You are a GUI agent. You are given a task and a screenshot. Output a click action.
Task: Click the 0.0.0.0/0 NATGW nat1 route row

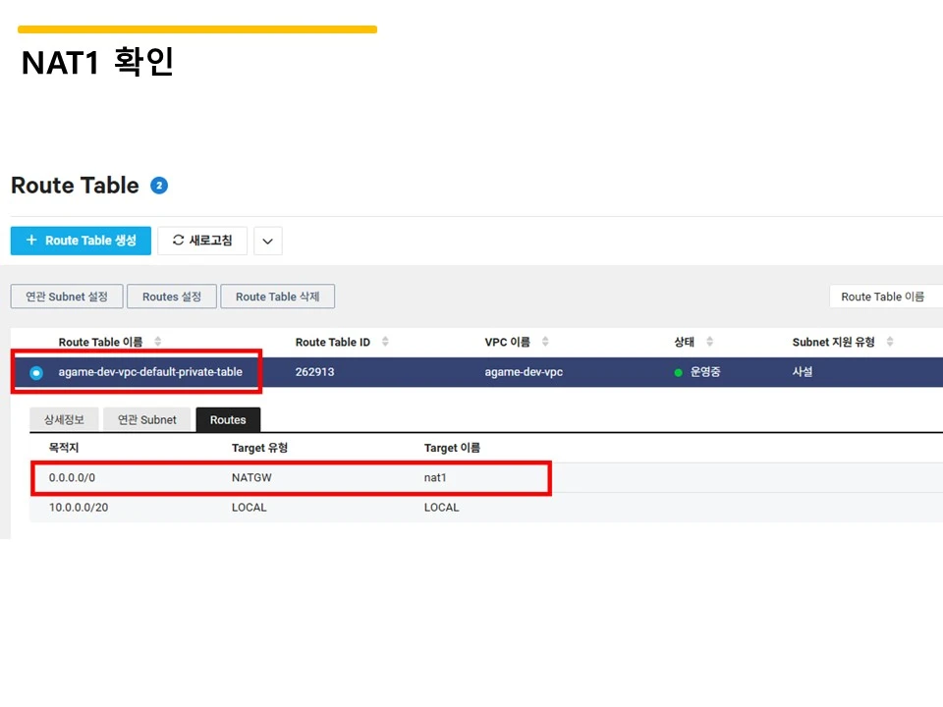tap(486, 478)
